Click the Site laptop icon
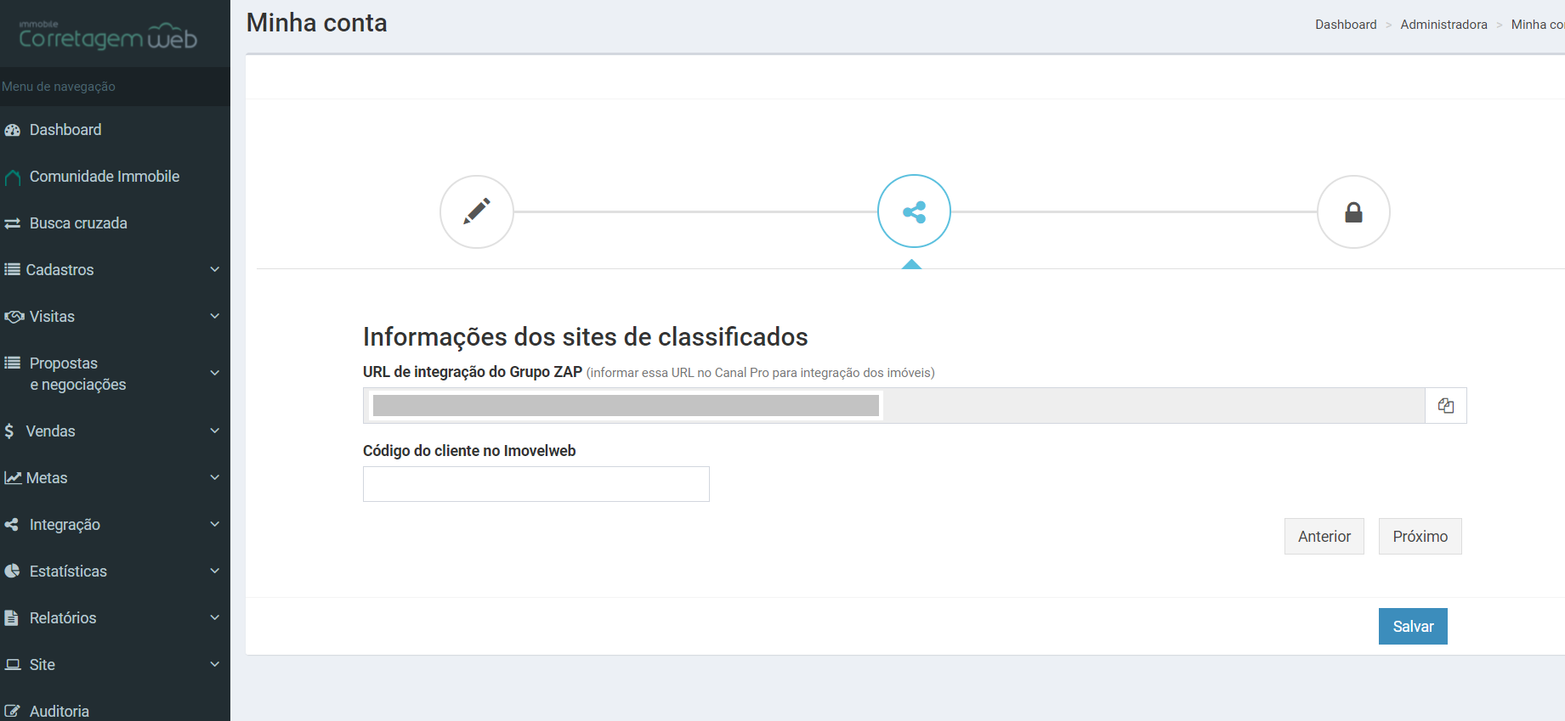1565x721 pixels. click(13, 664)
